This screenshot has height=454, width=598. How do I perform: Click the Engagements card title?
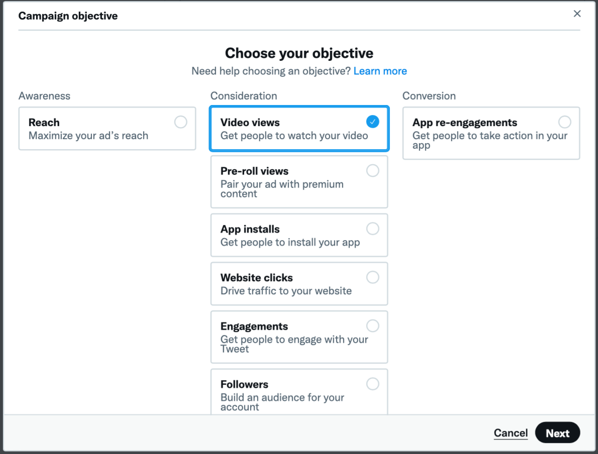[x=254, y=326]
